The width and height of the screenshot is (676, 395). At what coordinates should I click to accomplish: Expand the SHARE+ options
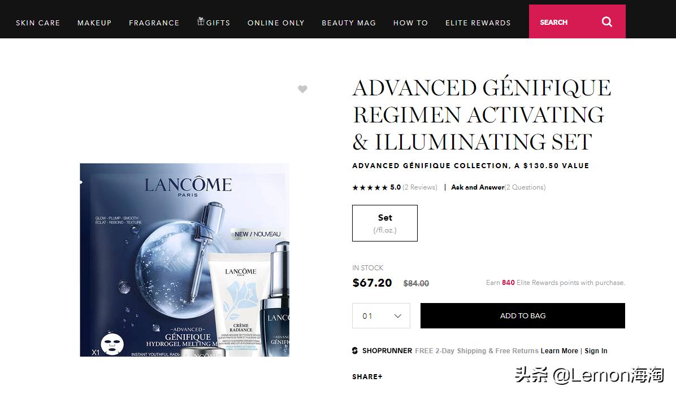tap(367, 376)
